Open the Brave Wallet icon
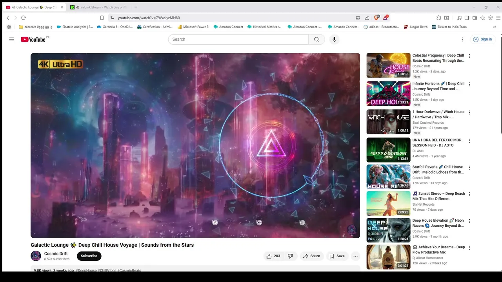Screen dimensions: 502x282 (475, 18)
